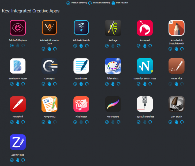
Task: Click palm rejection icon under Zen Brush
Action: [176, 122]
